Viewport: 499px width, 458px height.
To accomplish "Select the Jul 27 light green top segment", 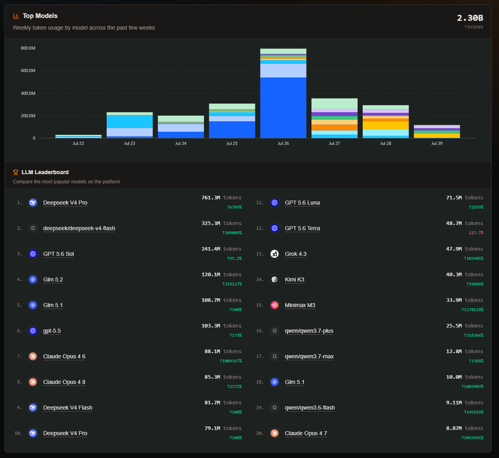I will [335, 104].
